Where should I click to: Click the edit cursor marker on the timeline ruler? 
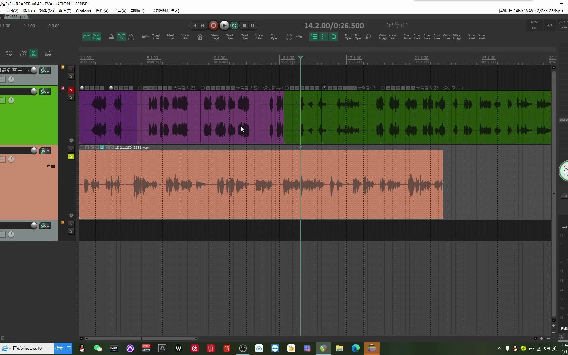(x=300, y=58)
